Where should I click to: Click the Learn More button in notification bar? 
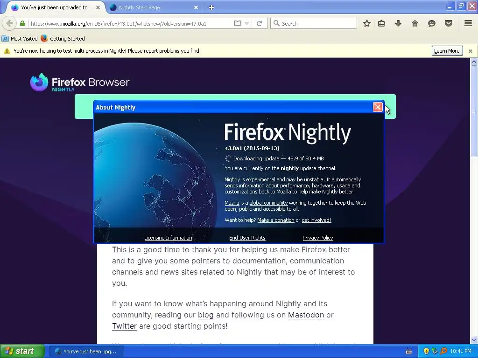(447, 51)
